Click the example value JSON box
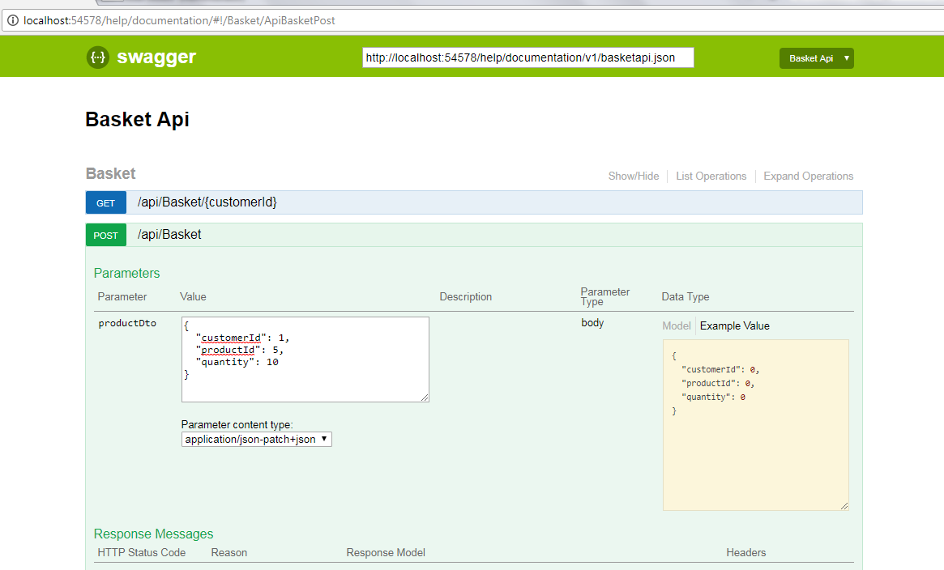Image resolution: width=944 pixels, height=570 pixels. pyautogui.click(x=755, y=424)
